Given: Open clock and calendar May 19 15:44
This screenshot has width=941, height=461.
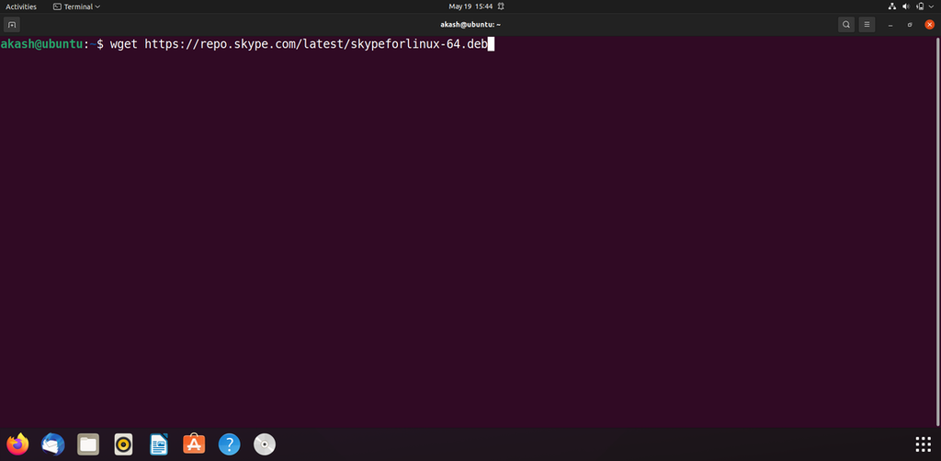Looking at the screenshot, I should coord(470,6).
